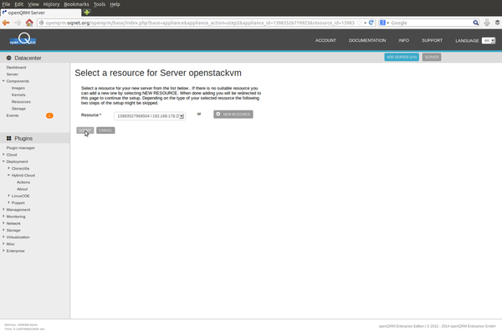Open the File menu
The image size is (502, 332).
point(6,4)
